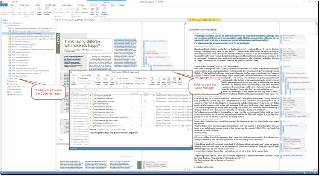Open the Change Color dropdown in Code Manager

141,78
